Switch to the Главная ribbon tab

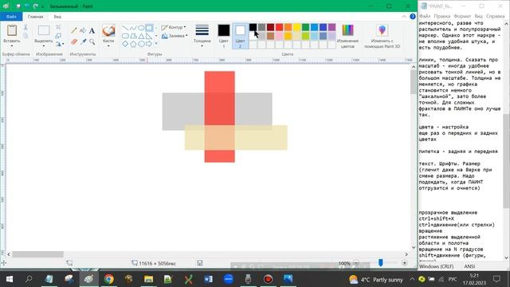point(35,16)
